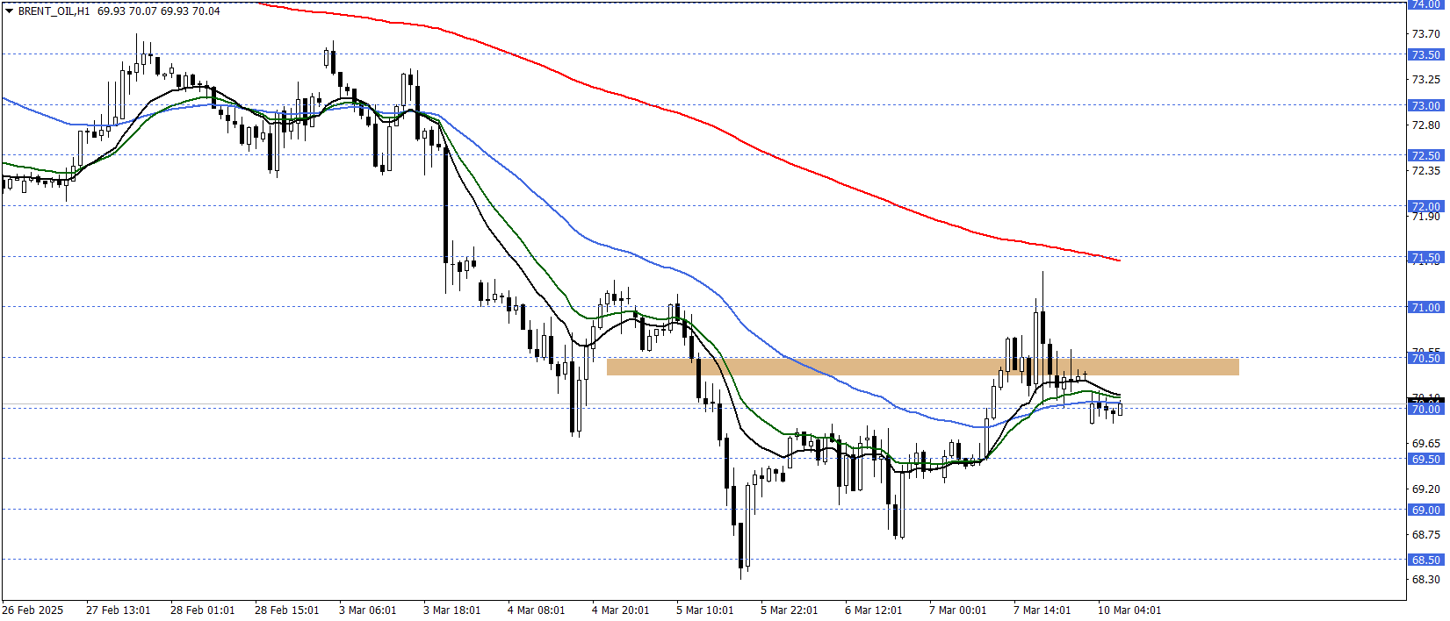The image size is (1450, 621).
Task: Click the 5 Mar 10:01 time label
Action: (705, 610)
